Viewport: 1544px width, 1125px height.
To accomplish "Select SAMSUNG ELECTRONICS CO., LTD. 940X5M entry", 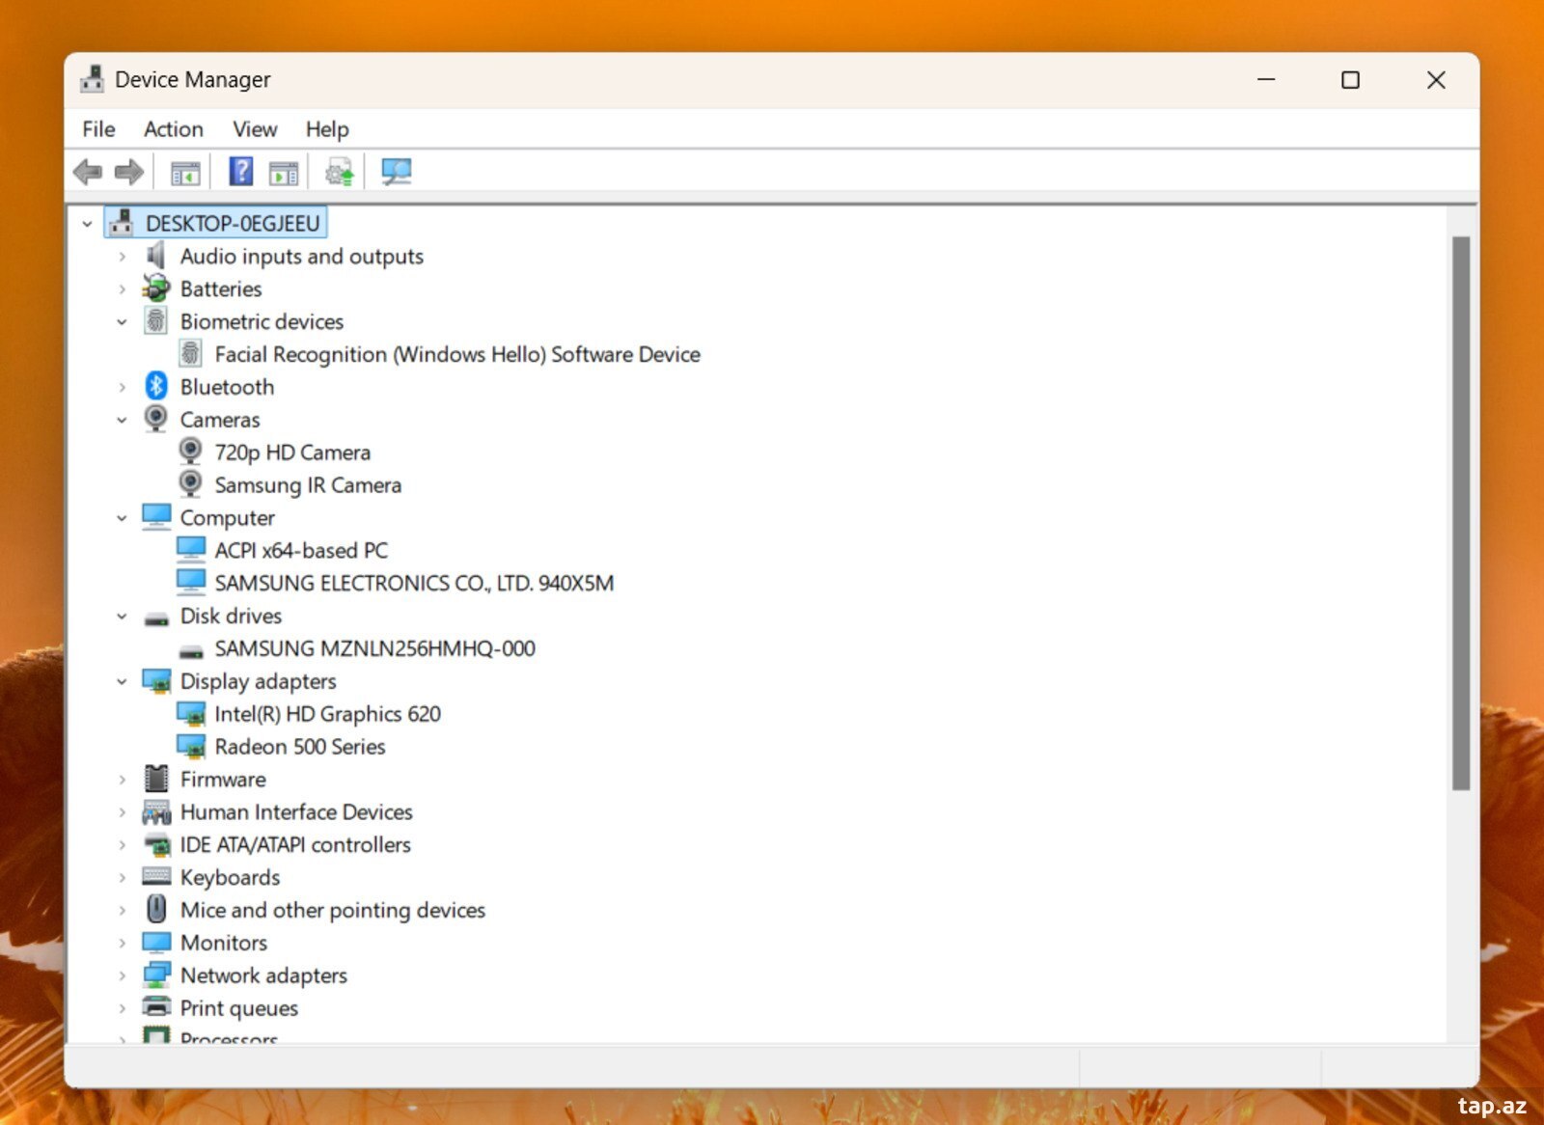I will coord(414,583).
